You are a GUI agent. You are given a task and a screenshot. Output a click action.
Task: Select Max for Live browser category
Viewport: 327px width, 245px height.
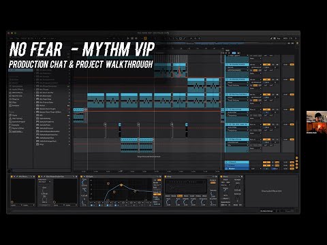pos(17,96)
